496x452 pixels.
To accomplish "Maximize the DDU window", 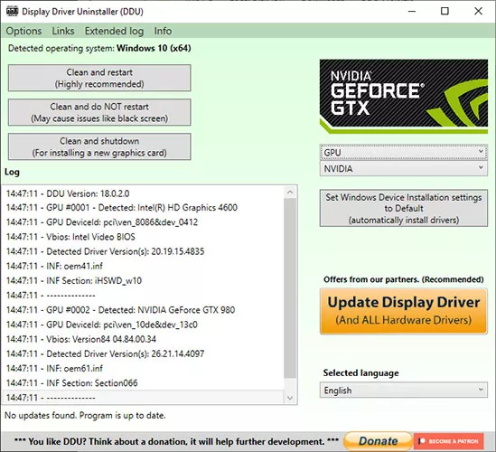I will click(x=445, y=12).
